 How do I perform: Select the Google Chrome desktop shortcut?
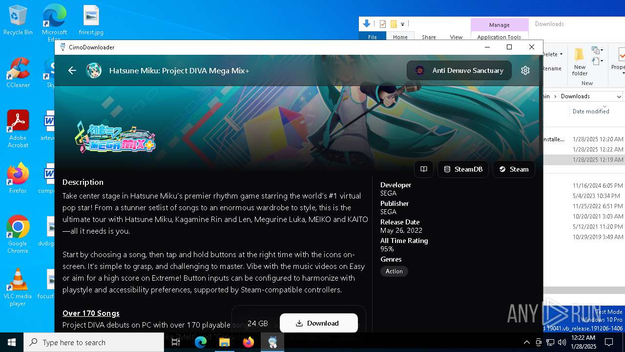18,234
